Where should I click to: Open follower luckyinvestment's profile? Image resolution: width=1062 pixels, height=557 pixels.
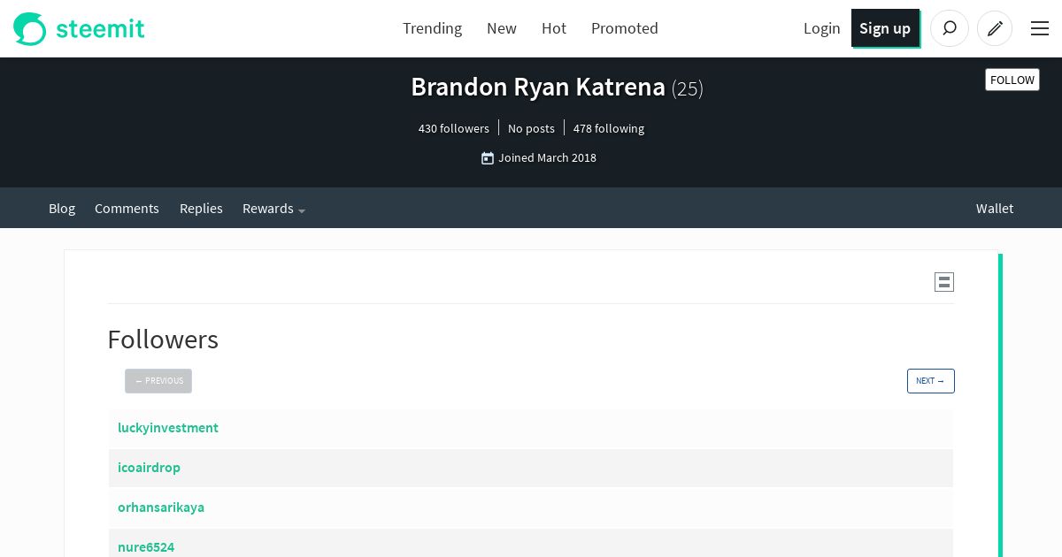coord(168,428)
